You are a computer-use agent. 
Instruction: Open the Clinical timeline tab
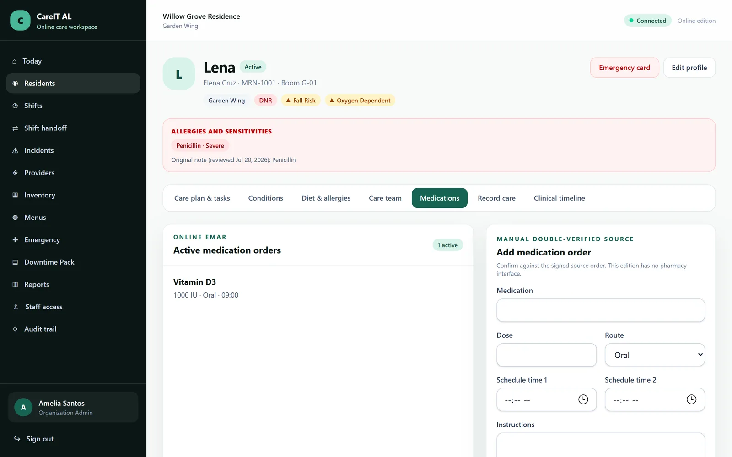point(559,198)
